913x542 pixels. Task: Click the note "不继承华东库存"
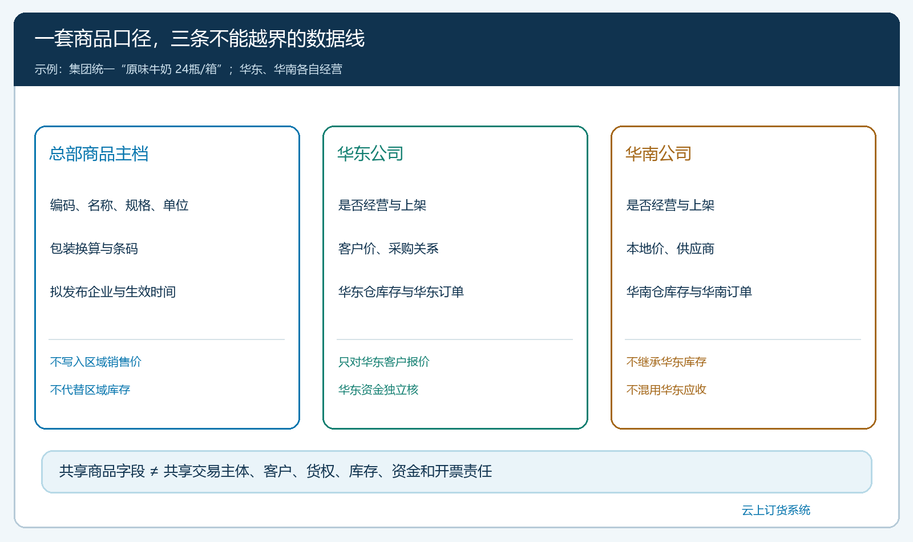click(x=666, y=362)
